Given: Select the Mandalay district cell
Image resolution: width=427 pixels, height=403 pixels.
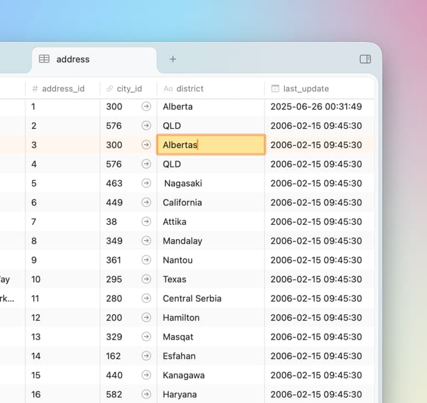Looking at the screenshot, I should click(x=211, y=241).
